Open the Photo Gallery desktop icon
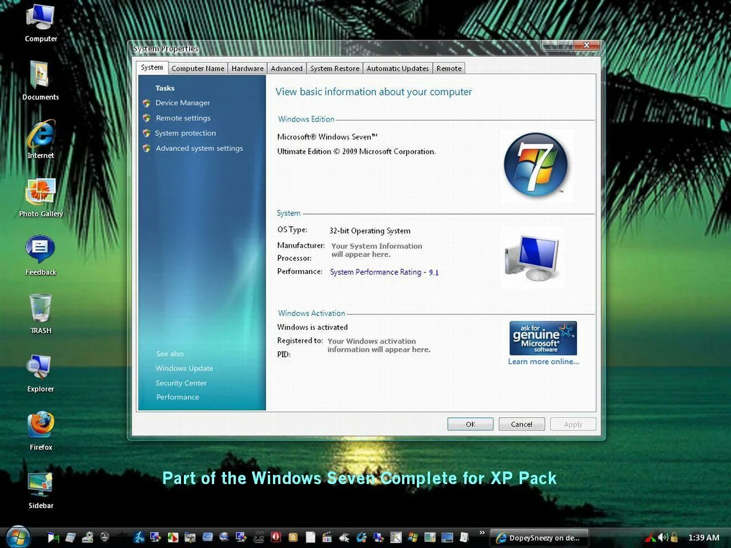The width and height of the screenshot is (731, 548). tap(41, 198)
